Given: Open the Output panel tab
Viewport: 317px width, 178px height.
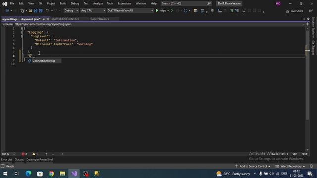Looking at the screenshot, I should point(19,159).
